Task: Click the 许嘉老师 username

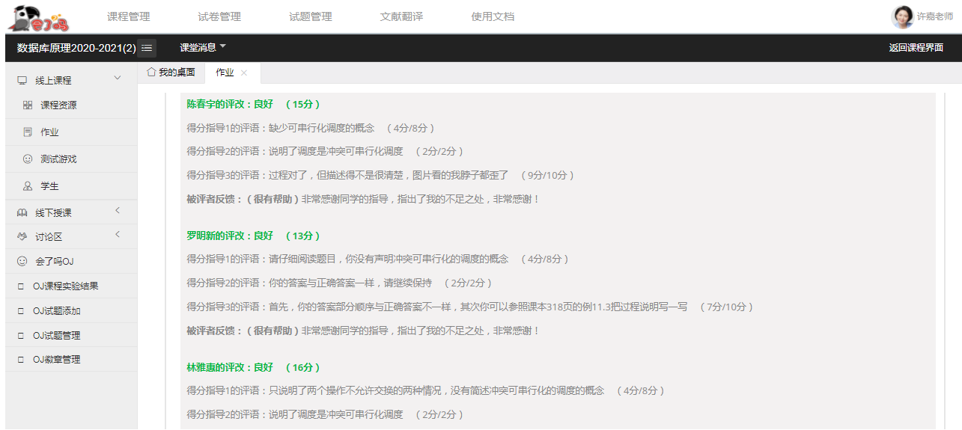Action: 935,16
